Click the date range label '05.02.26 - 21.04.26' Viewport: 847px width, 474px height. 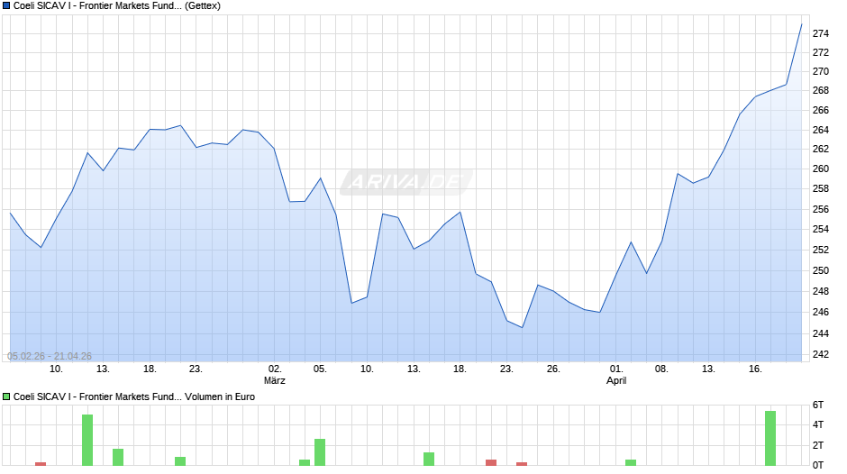pos(50,356)
